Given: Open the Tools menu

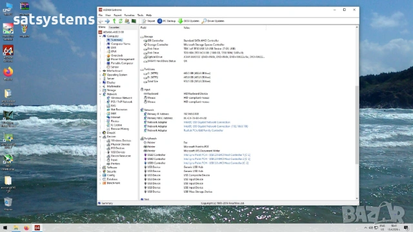Looking at the screenshot, I should pyautogui.click(x=141, y=15).
